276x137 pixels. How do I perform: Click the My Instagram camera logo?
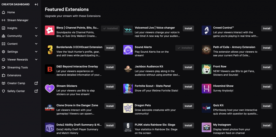point(206,127)
